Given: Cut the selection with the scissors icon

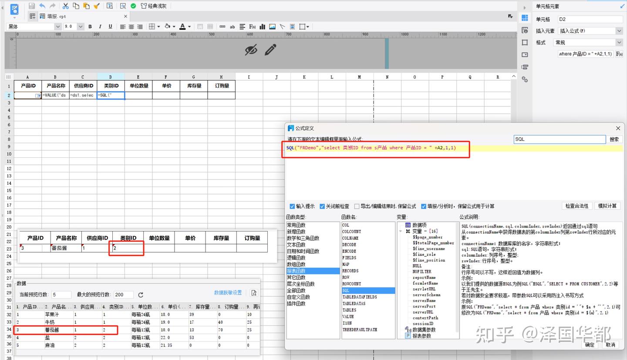Looking at the screenshot, I should [66, 6].
